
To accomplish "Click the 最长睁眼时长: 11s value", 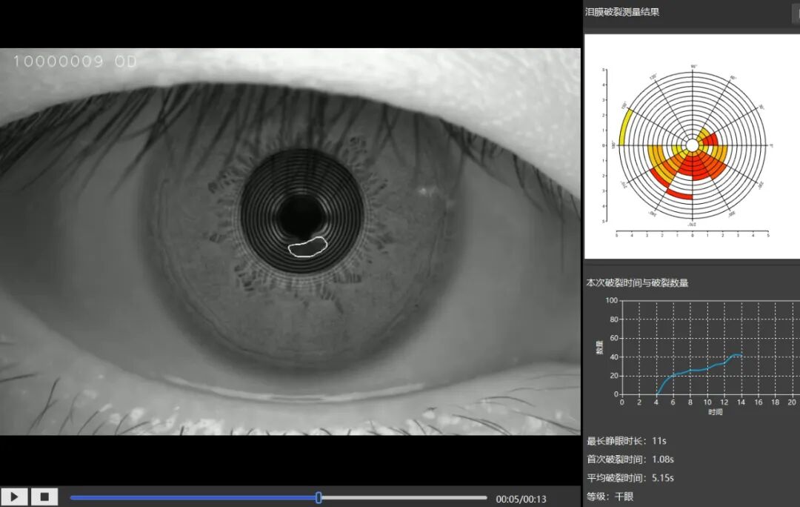I will (627, 440).
